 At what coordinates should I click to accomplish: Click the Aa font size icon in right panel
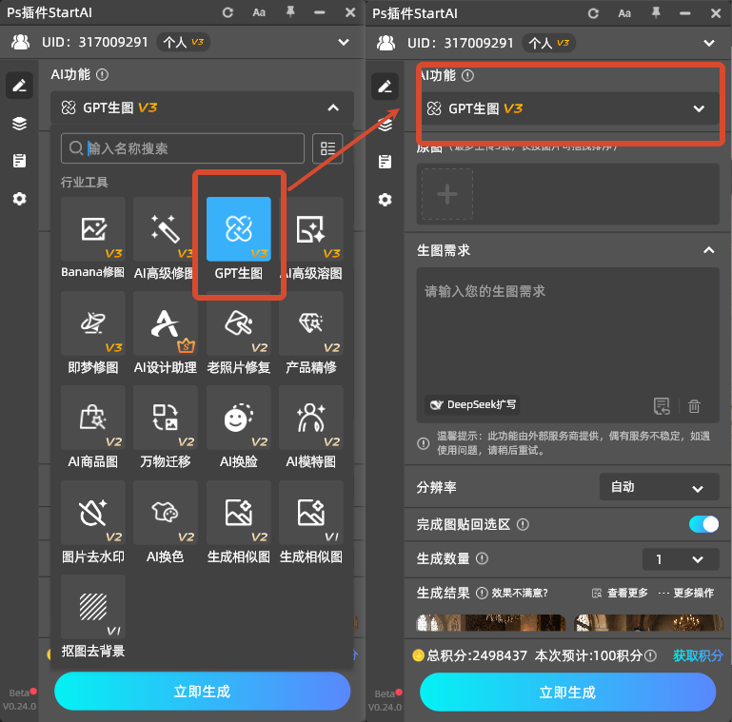624,13
